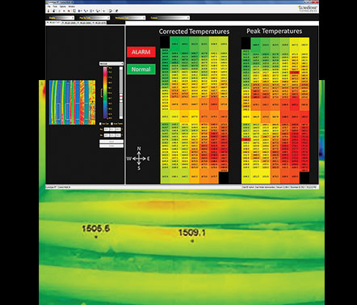Select the blue line measurement tool
This screenshot has width=357, height=305.
[x=85, y=11]
